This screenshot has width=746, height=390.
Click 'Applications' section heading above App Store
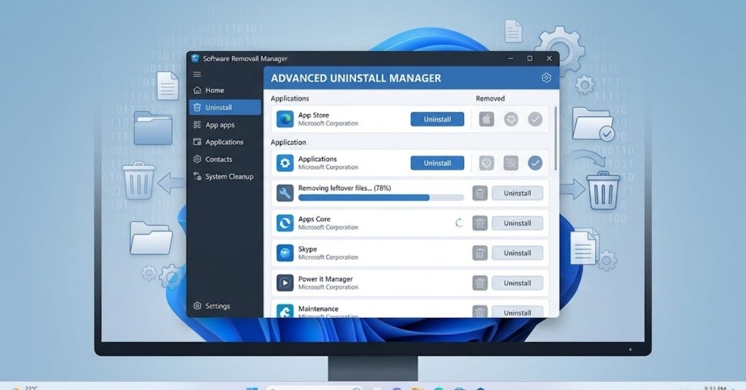(x=290, y=98)
